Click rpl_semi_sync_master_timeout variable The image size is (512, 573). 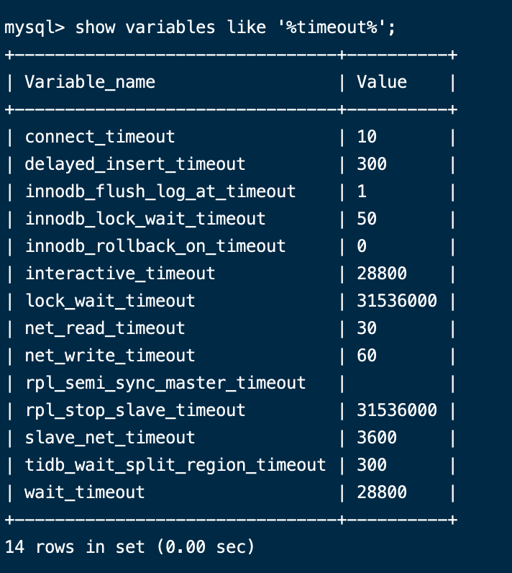[x=165, y=383]
